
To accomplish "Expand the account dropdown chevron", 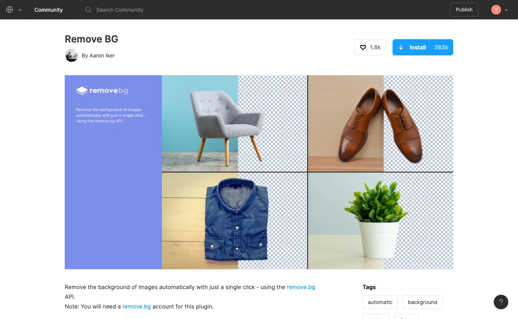I will [x=506, y=10].
